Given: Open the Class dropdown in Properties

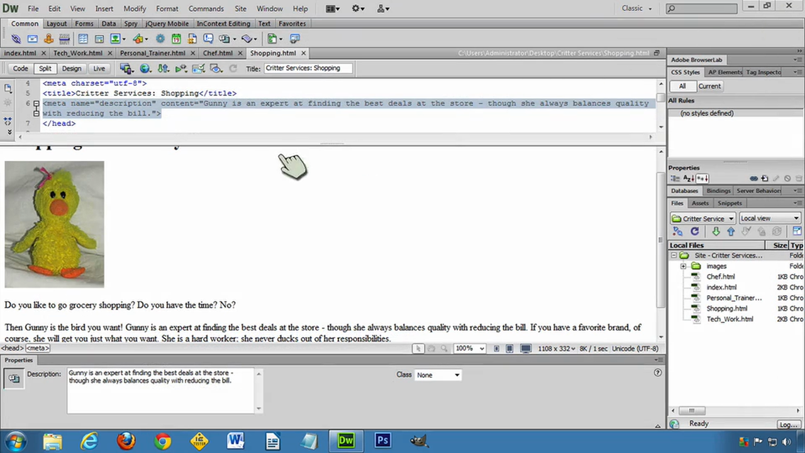Looking at the screenshot, I should point(438,375).
